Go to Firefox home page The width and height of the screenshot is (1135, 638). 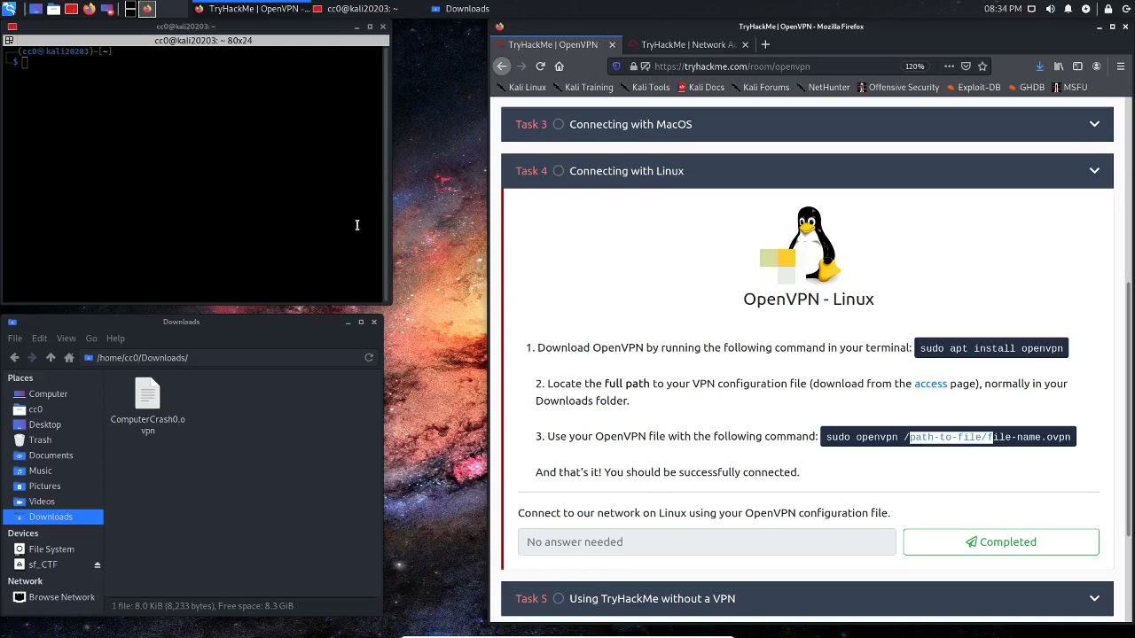tap(559, 66)
